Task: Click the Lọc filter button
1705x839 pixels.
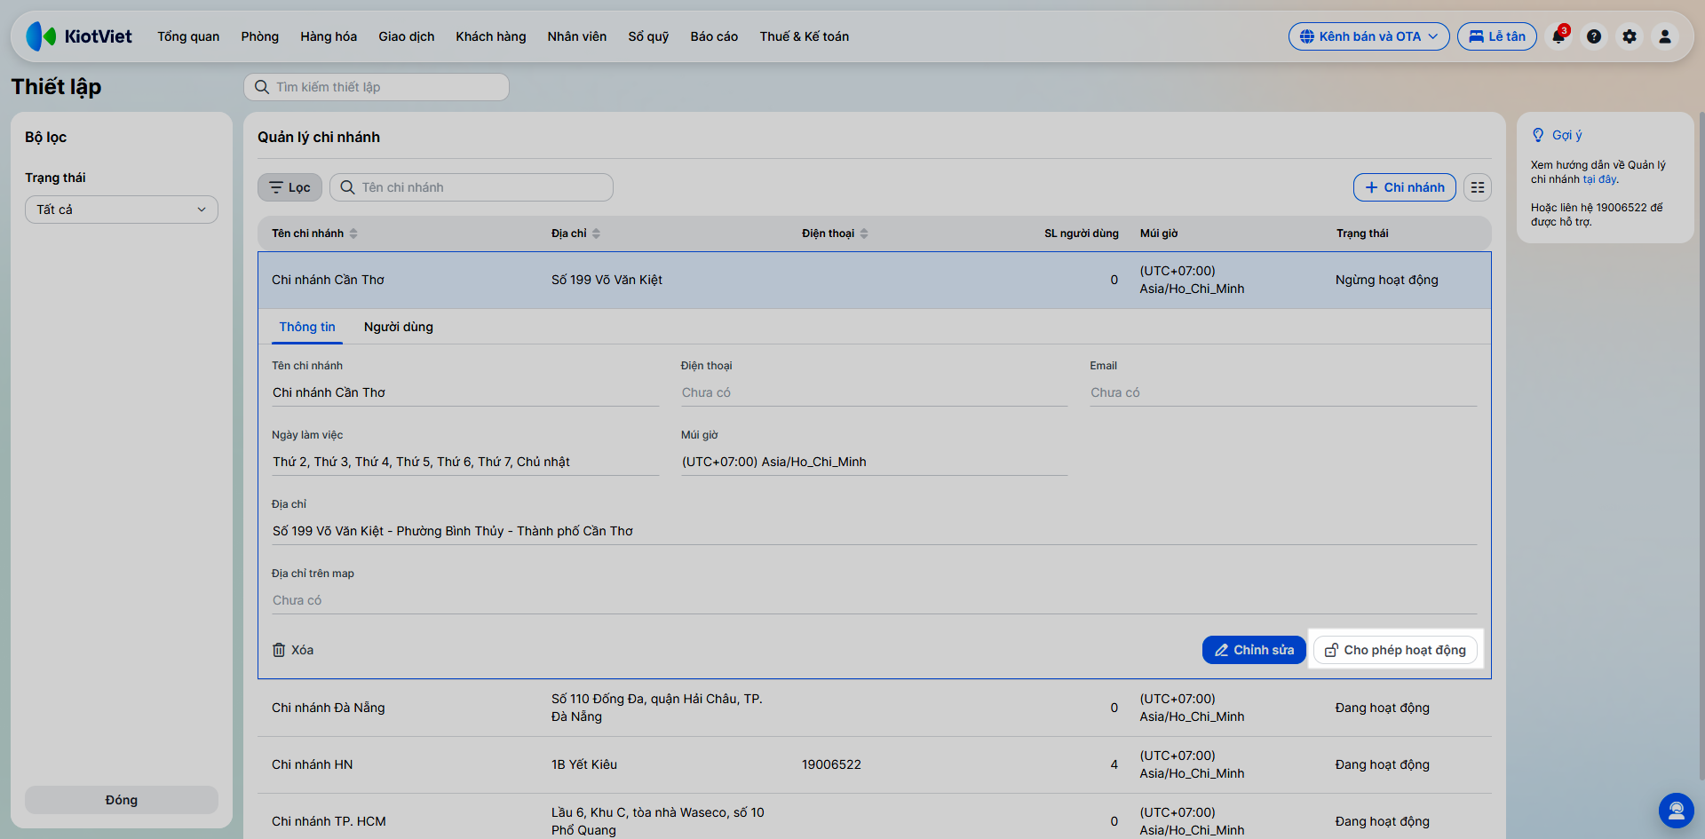Action: tap(289, 187)
